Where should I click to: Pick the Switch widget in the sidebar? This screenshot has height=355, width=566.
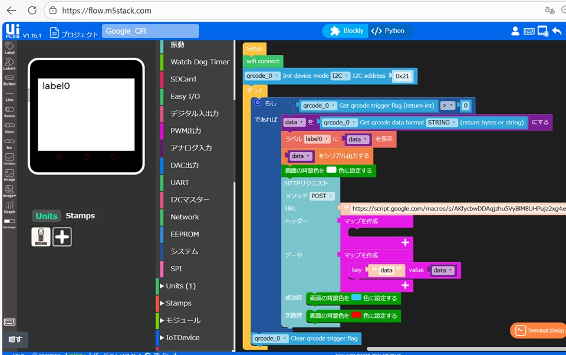click(9, 111)
